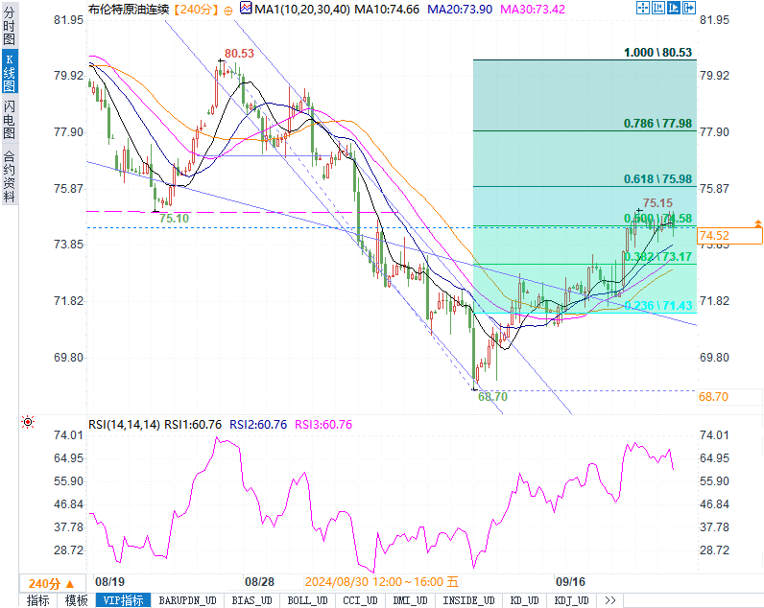The image size is (764, 608).
Task: Click the export/exit arrow icon at top right
Action: (689, 8)
